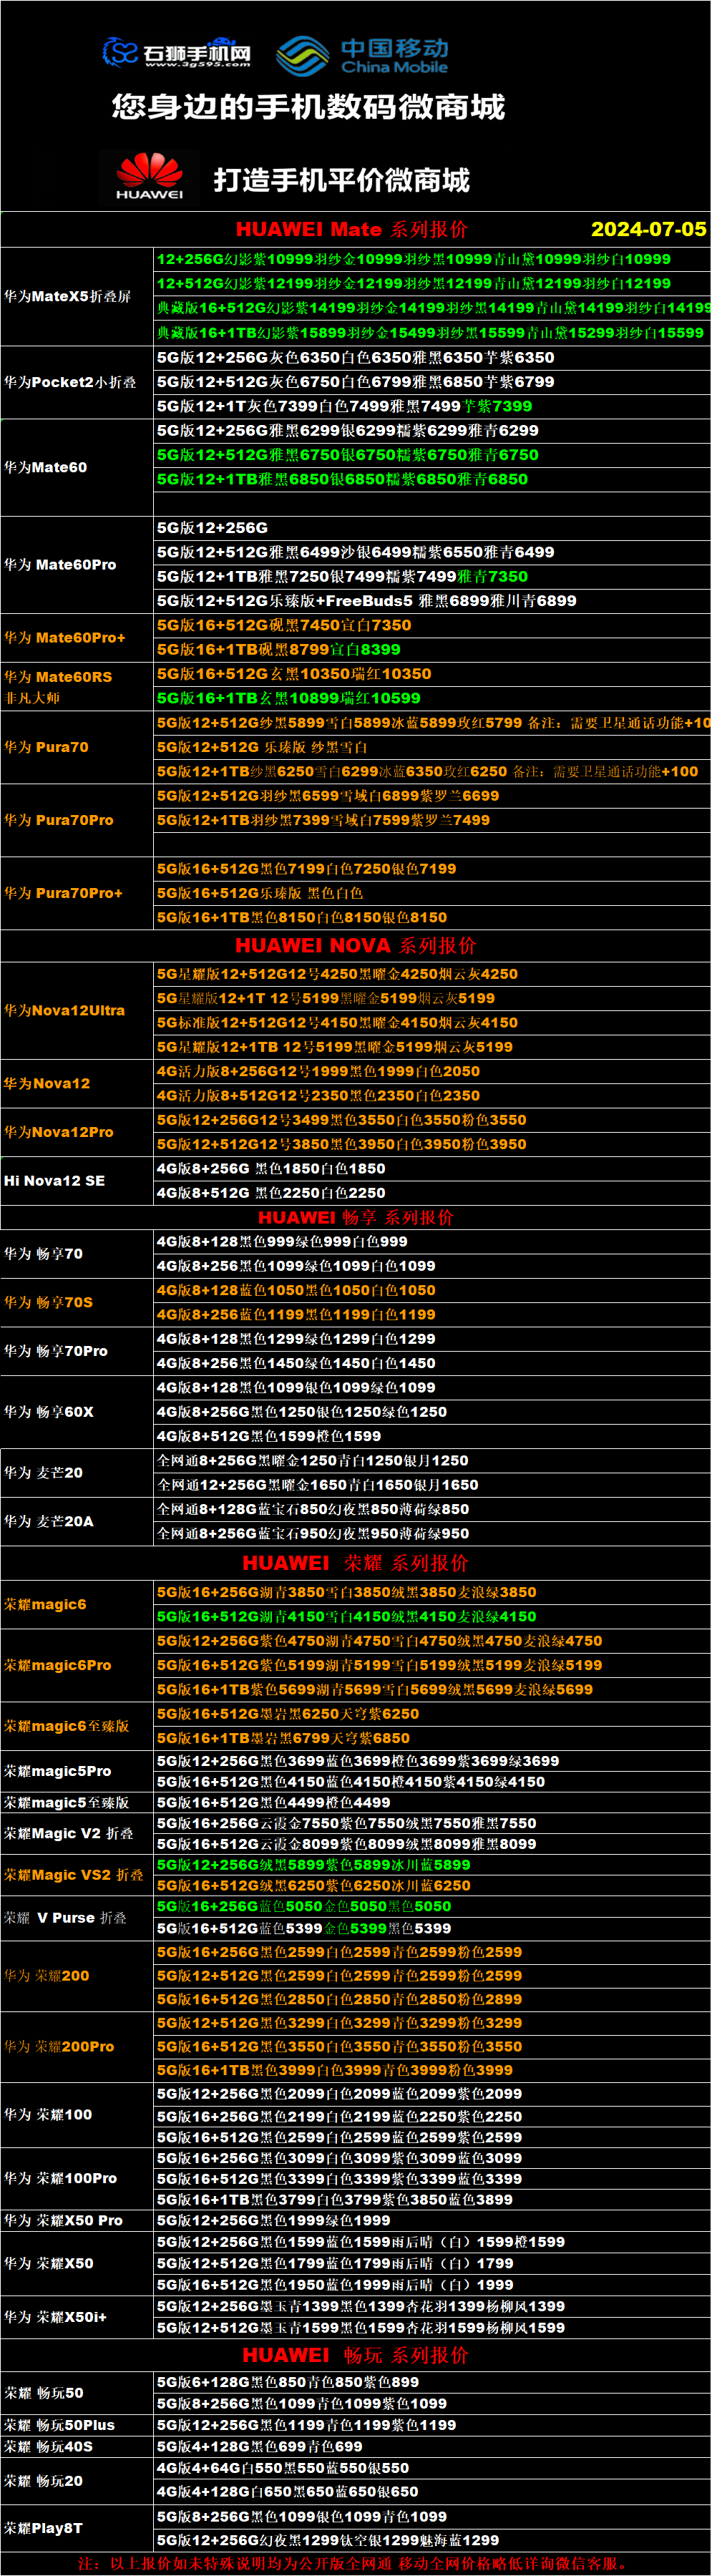The width and height of the screenshot is (712, 2576).
Task: Click the red Huawei logo
Action: coord(149,177)
